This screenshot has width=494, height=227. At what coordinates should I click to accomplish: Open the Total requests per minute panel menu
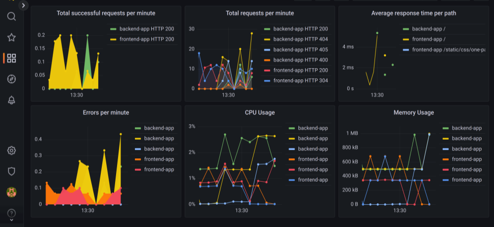pos(260,13)
